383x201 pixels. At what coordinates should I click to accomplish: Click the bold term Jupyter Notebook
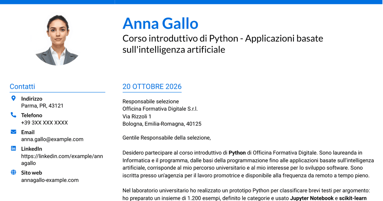tap(312, 198)
